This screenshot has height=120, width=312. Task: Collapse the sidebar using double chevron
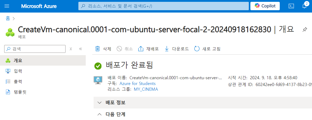point(80,49)
